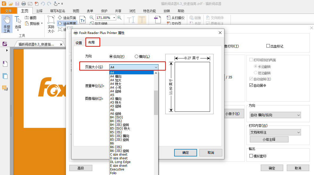Viewport: 314px width, 175px height.
Task: Open the 注释 ribbon tab
Action: [x=39, y=11]
